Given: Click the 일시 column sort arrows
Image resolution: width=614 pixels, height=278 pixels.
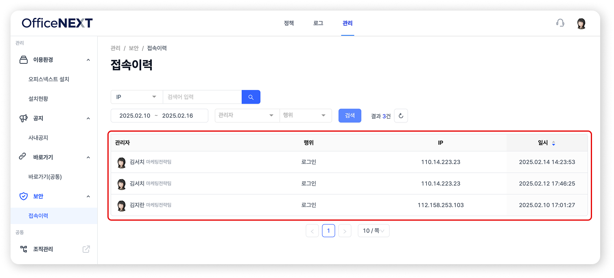Looking at the screenshot, I should 553,143.
